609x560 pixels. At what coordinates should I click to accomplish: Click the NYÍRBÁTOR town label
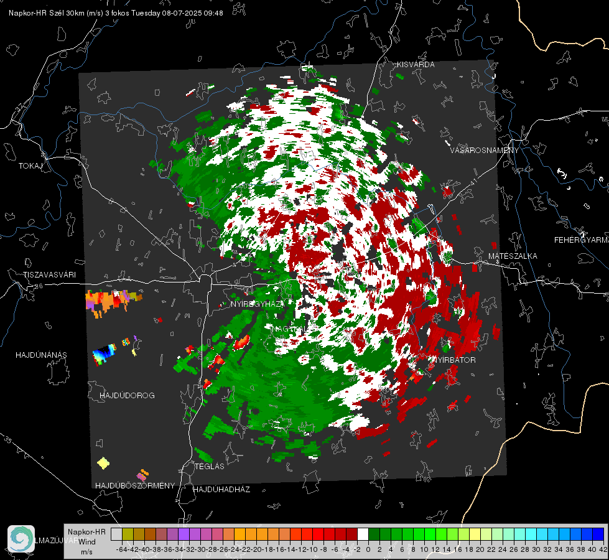tap(454, 360)
